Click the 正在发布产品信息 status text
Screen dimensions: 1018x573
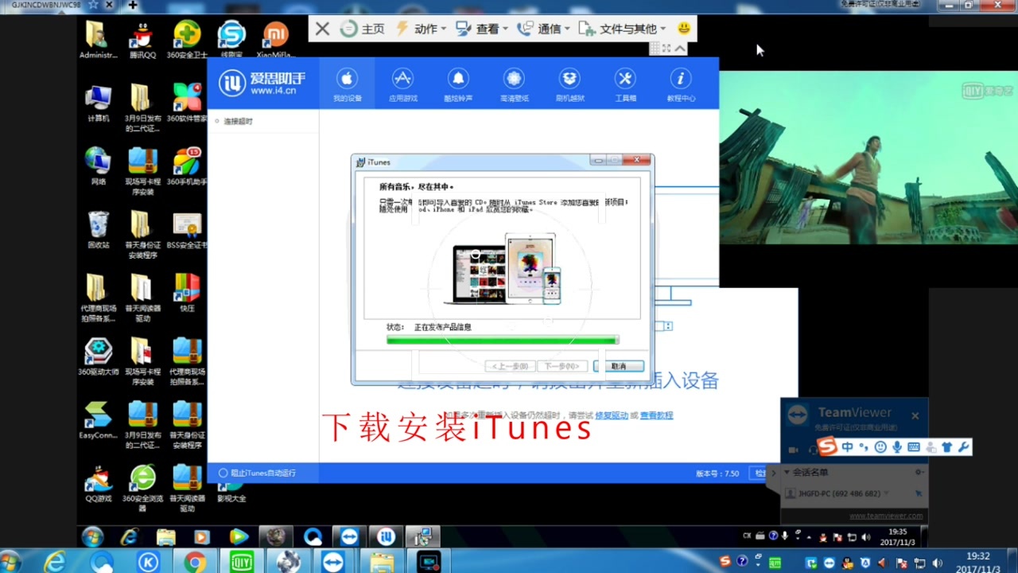442,327
